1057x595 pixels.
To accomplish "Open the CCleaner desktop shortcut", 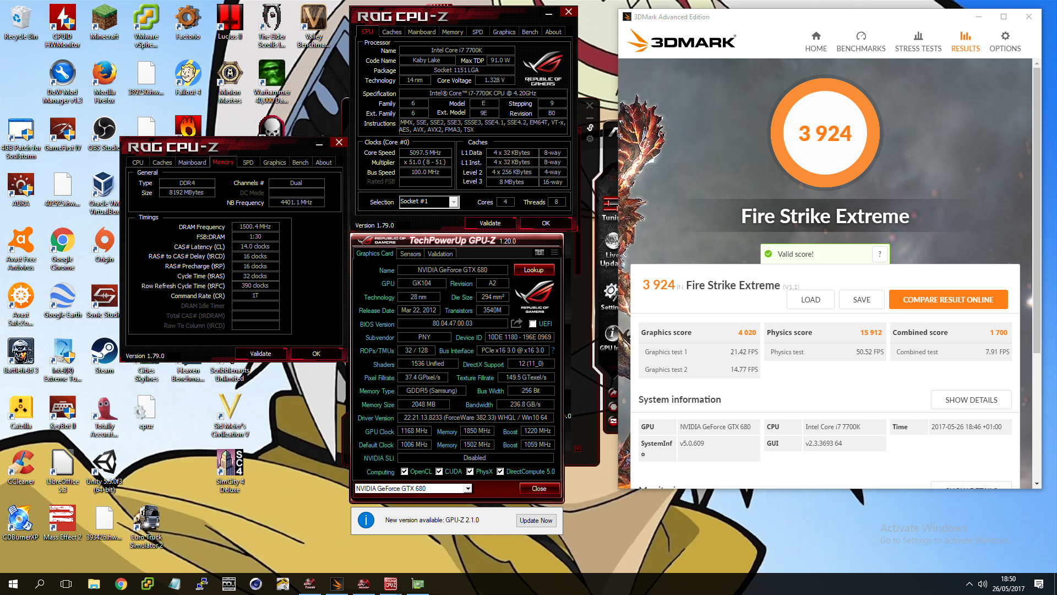I will click(x=21, y=468).
